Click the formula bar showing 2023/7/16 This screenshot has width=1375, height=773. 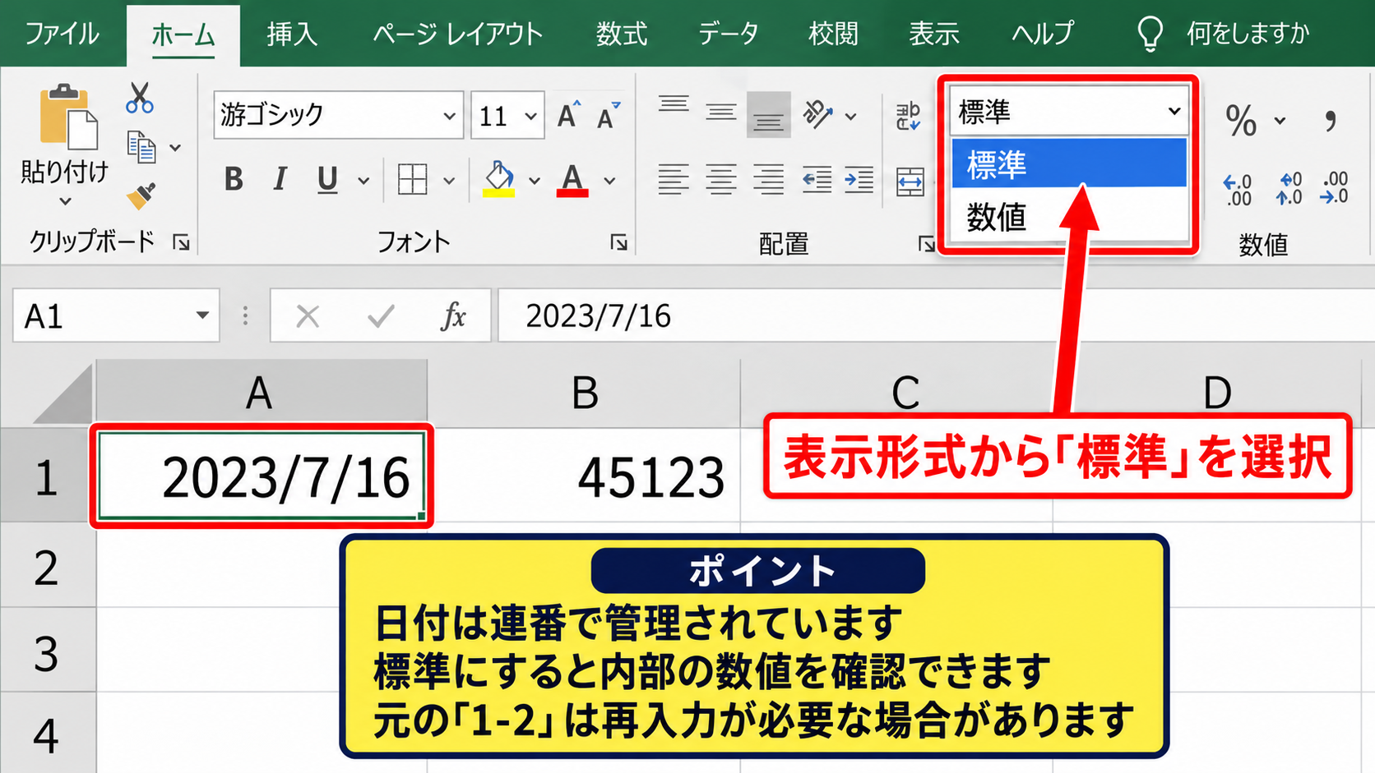[x=935, y=315]
